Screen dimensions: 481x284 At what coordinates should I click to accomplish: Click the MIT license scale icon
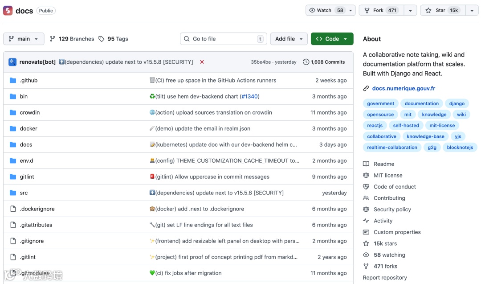(366, 175)
